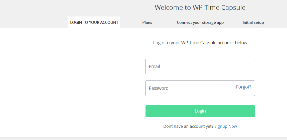Jump to the Initial setup step
287x140 pixels.
[253, 22]
